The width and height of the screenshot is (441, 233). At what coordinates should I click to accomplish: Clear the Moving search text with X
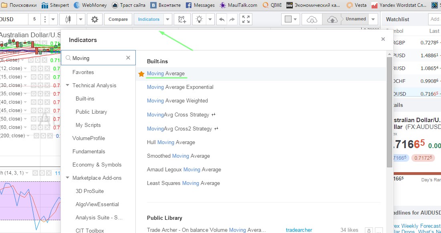click(x=128, y=58)
